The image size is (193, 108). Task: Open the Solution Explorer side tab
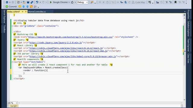click(188, 29)
